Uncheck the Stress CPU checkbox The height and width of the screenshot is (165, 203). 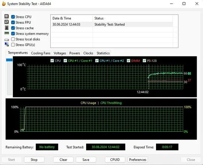coord(13,17)
